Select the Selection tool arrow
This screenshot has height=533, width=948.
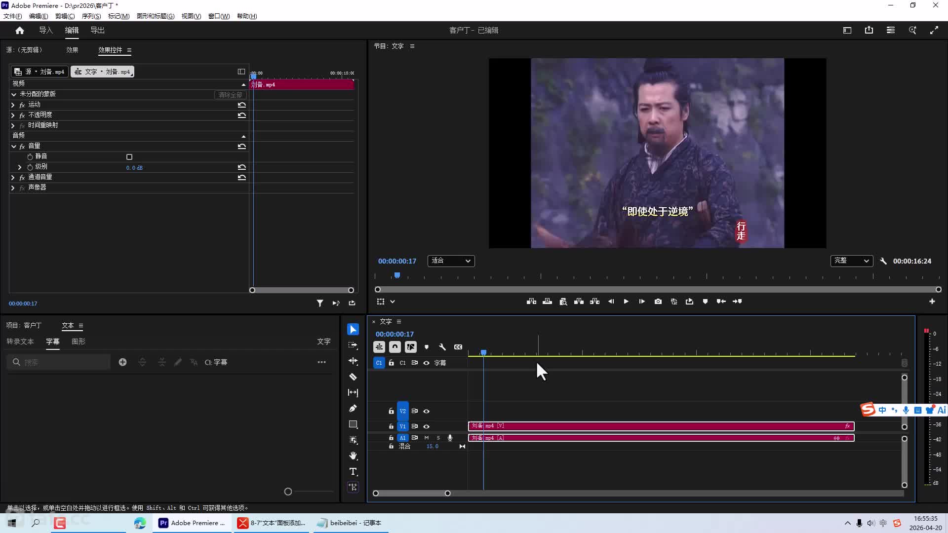353,329
